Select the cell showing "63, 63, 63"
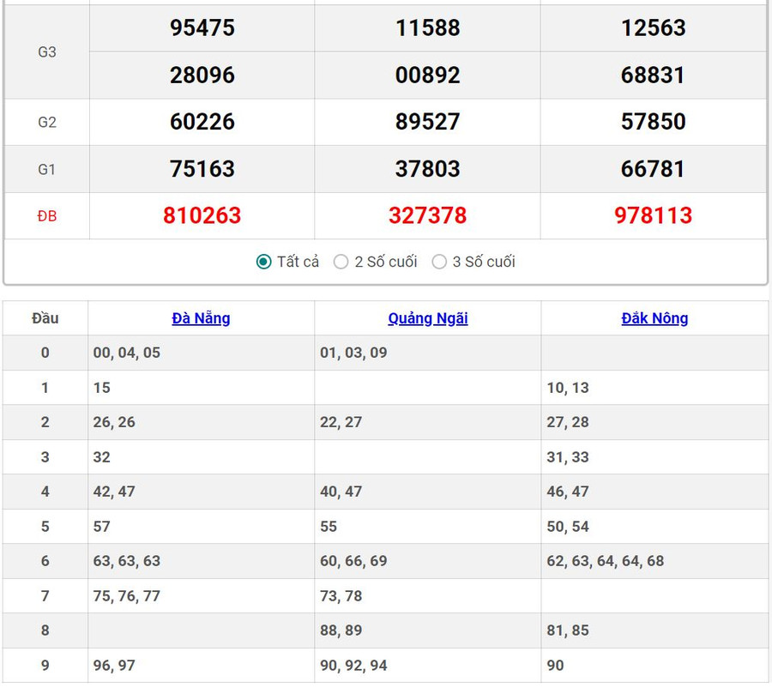Screen dimensions: 772x688 (127, 561)
